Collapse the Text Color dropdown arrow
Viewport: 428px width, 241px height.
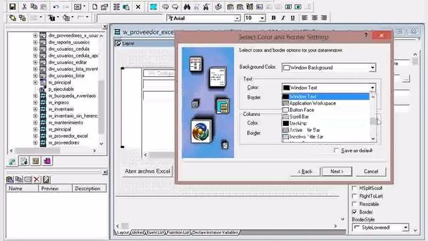372,88
